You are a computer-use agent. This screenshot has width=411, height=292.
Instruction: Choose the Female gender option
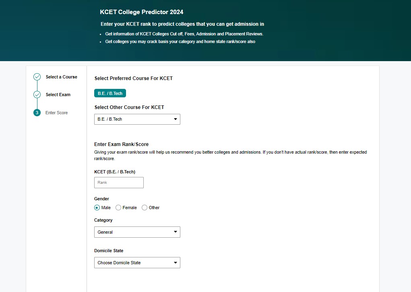118,207
